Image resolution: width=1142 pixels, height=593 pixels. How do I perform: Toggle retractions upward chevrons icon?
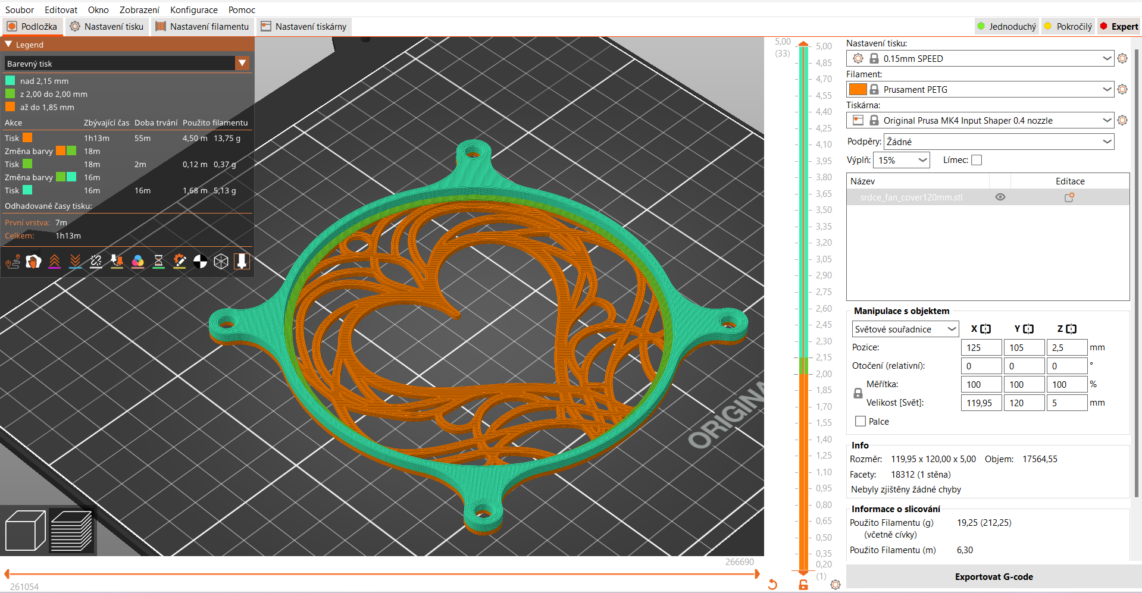point(54,262)
